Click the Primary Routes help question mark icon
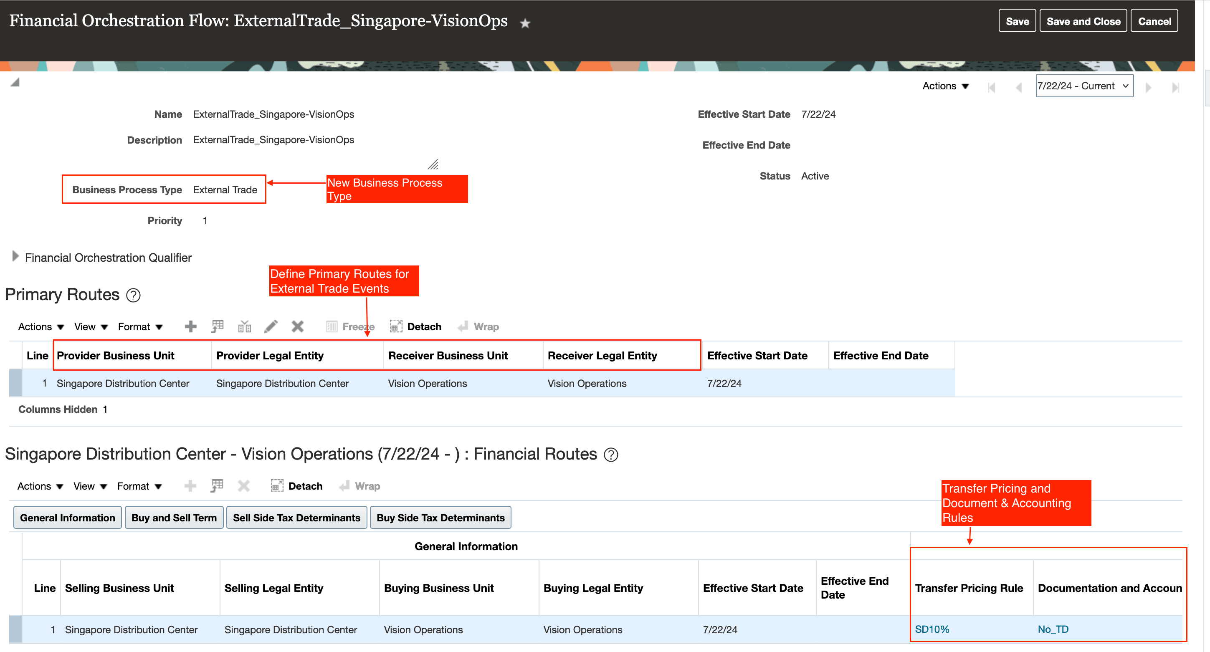The width and height of the screenshot is (1210, 652). (134, 296)
